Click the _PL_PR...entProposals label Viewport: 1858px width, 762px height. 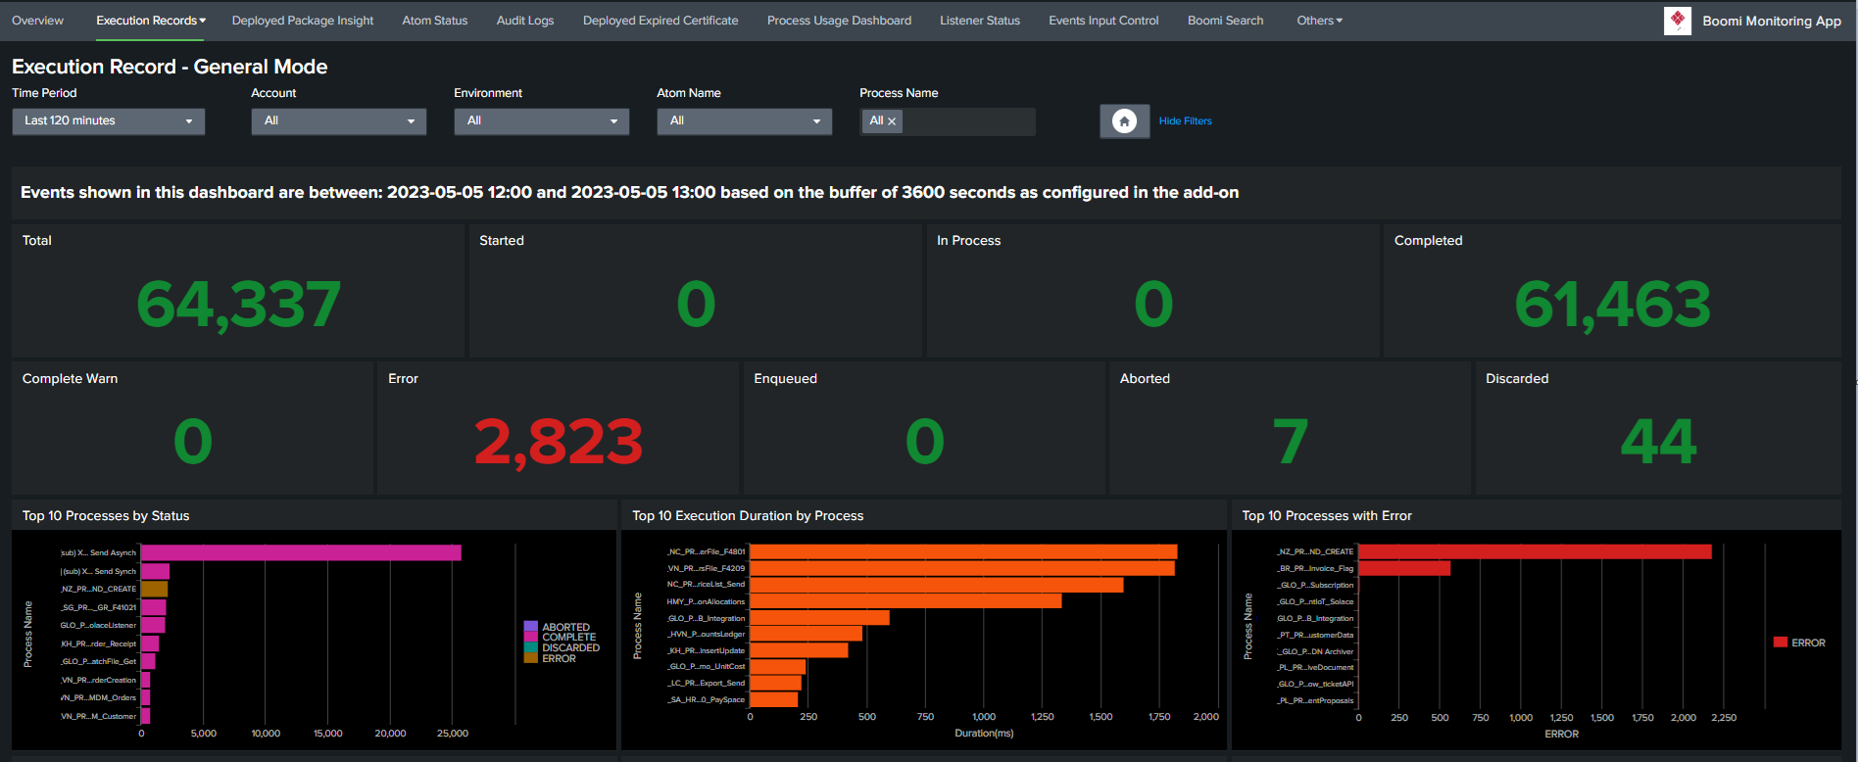(x=1315, y=700)
